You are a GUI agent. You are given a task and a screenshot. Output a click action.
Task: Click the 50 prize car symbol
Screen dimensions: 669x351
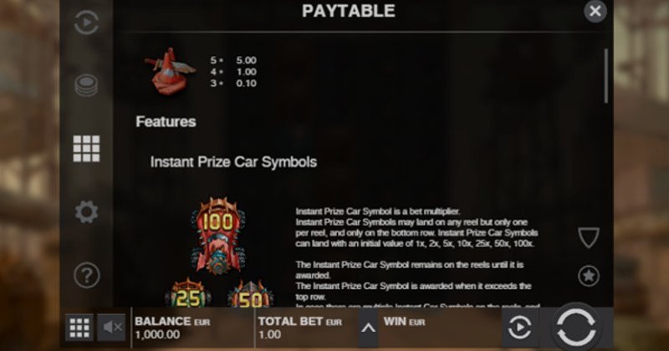point(250,294)
